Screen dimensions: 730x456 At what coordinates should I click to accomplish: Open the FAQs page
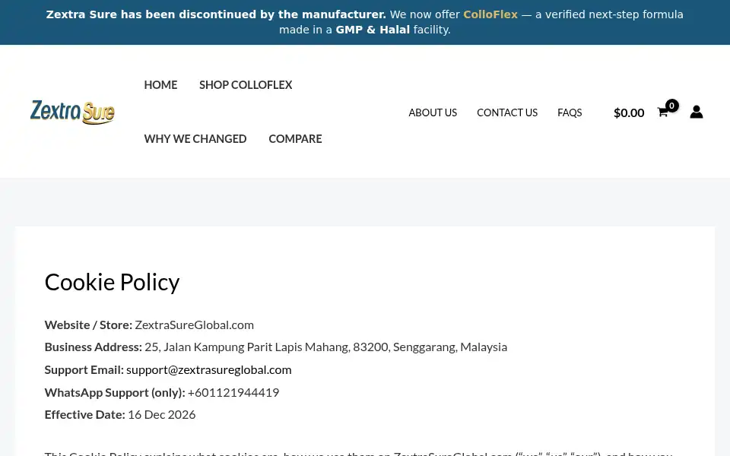pyautogui.click(x=570, y=112)
